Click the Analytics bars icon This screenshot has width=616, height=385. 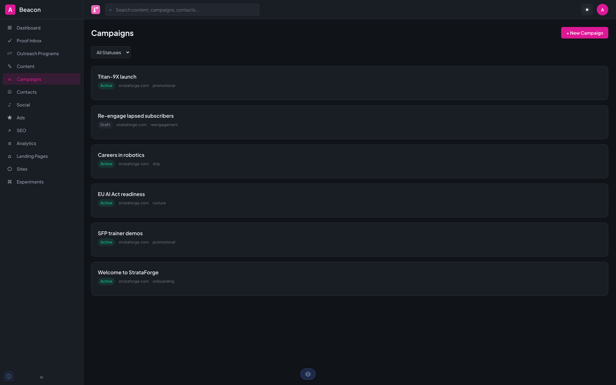(9, 143)
